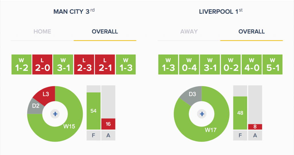Open Liverpool 4-0 win result tile
Image resolution: width=294 pixels, height=155 pixels.
[x=252, y=65]
